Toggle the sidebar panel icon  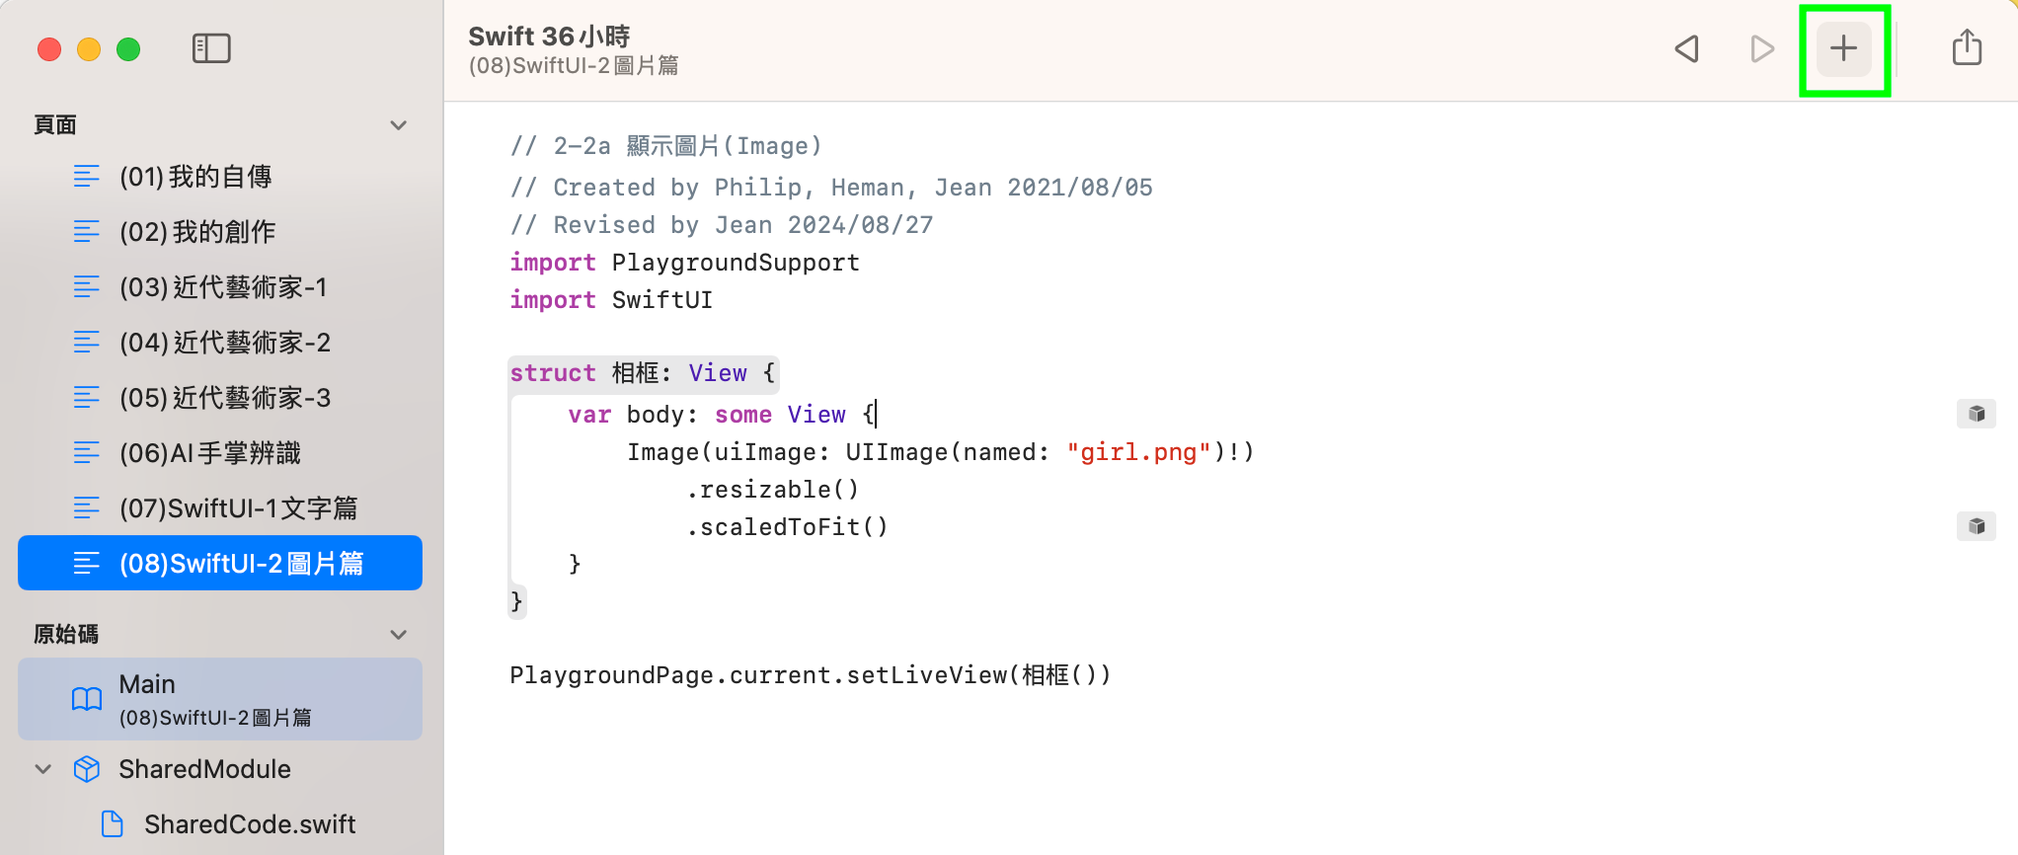coord(210,48)
